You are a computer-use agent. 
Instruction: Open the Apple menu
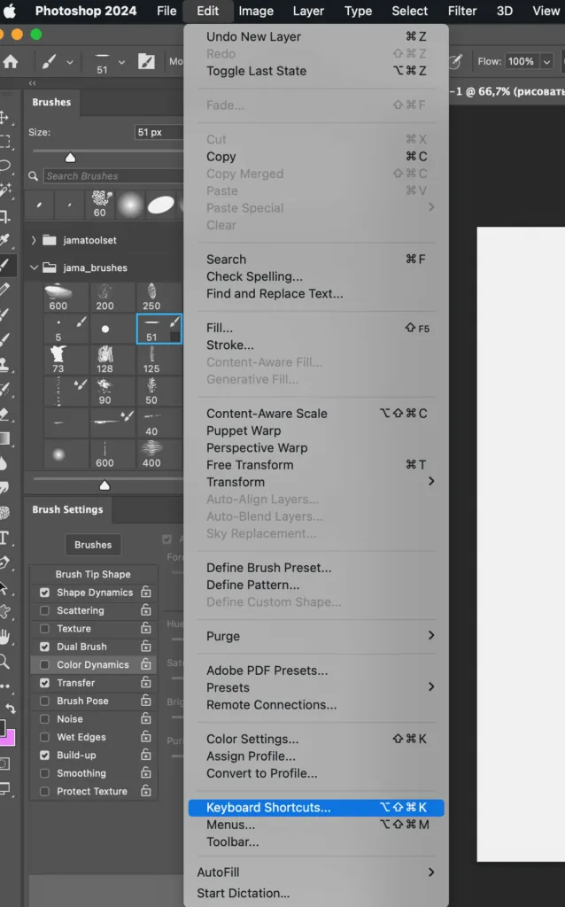coord(9,11)
